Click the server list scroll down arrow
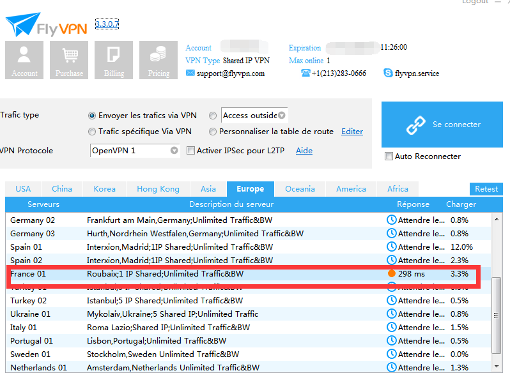The image size is (510, 380). [x=497, y=367]
